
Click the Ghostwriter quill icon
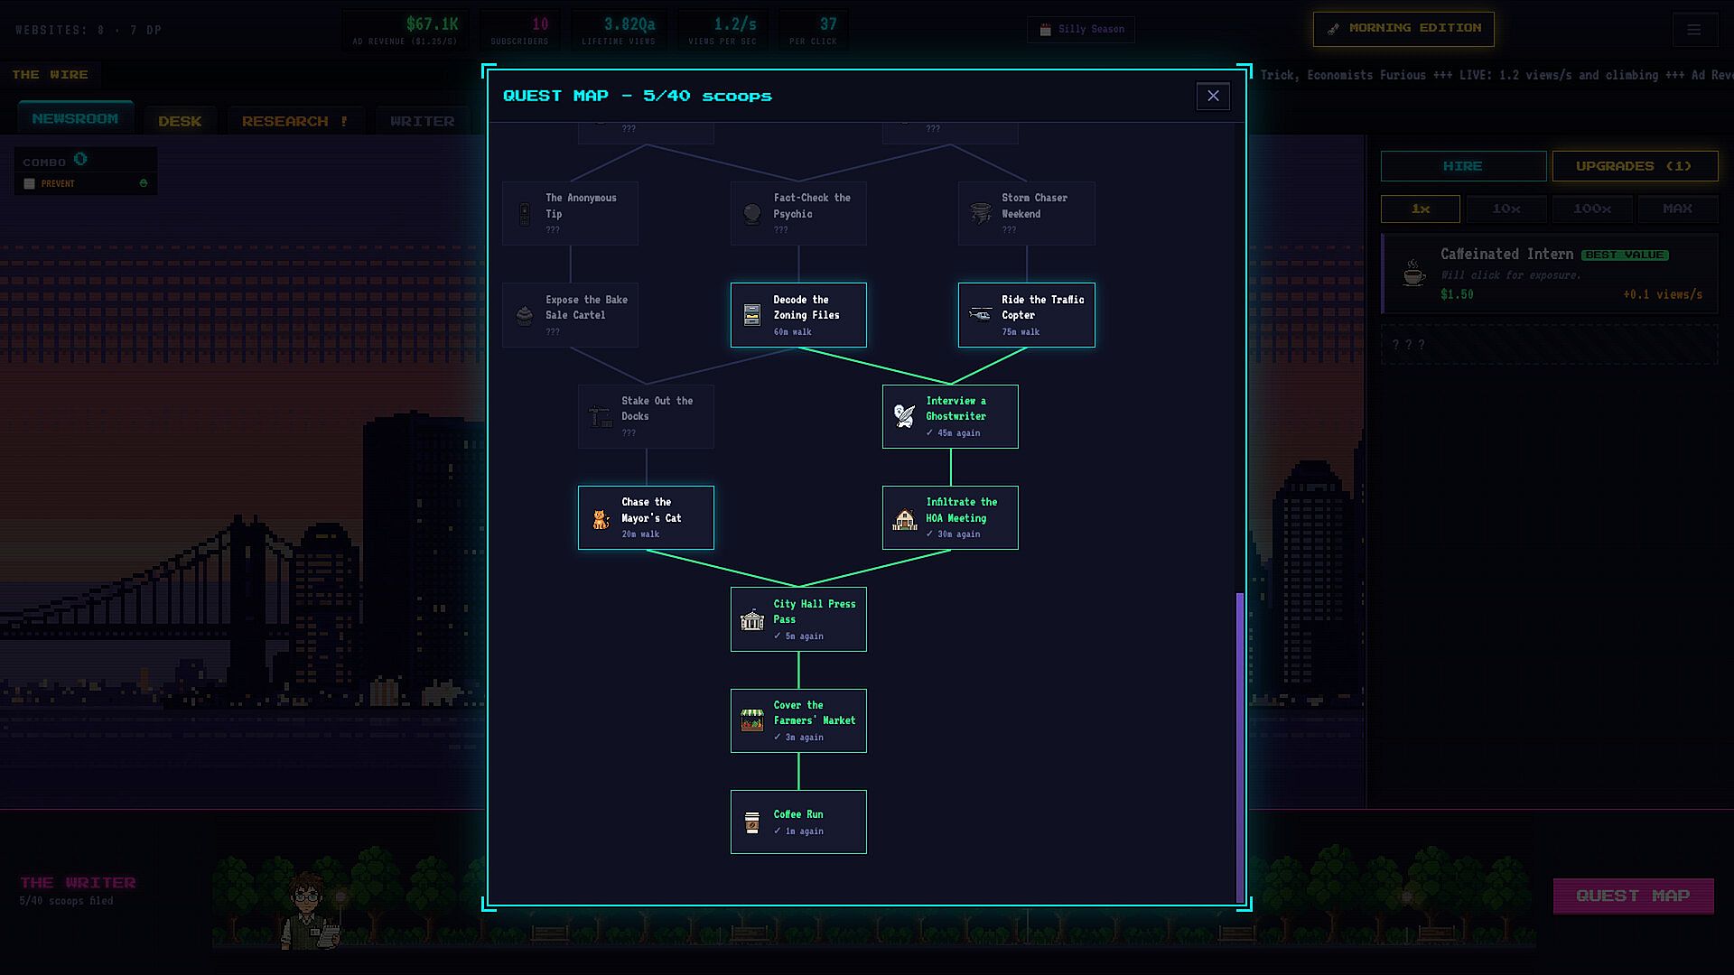point(904,416)
